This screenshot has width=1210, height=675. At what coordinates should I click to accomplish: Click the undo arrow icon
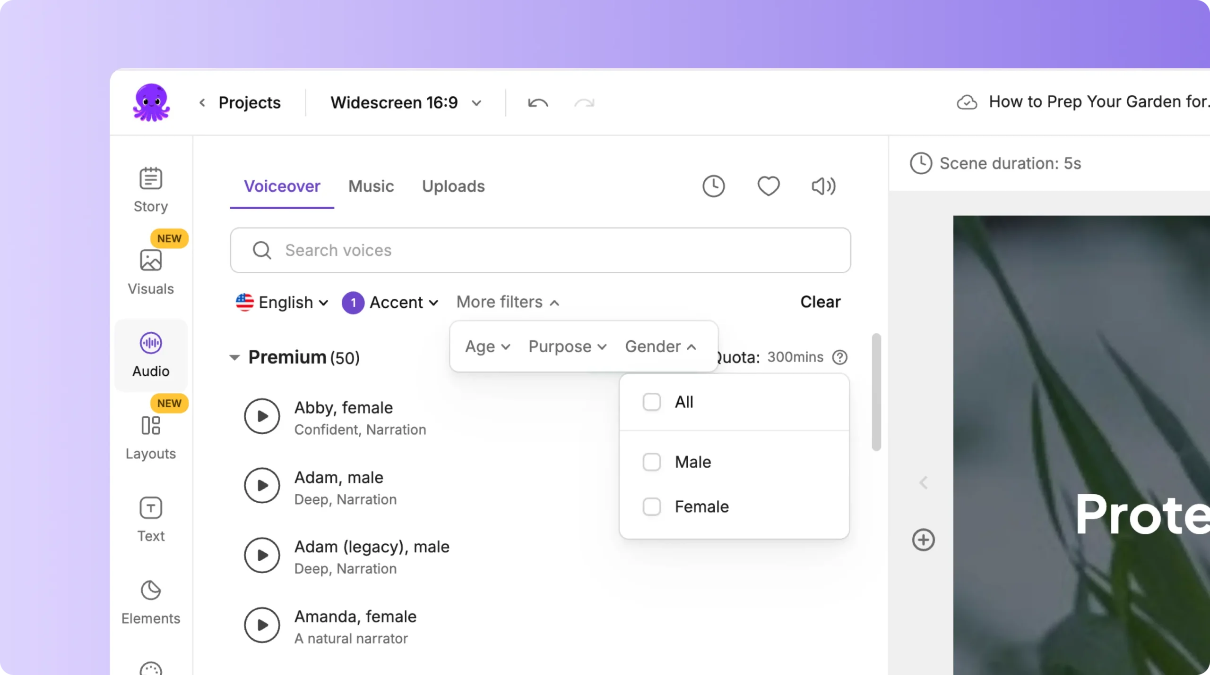[x=538, y=102]
